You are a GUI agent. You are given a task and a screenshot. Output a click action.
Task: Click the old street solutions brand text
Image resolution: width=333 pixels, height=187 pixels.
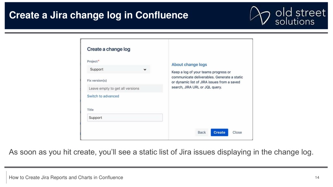click(x=300, y=17)
